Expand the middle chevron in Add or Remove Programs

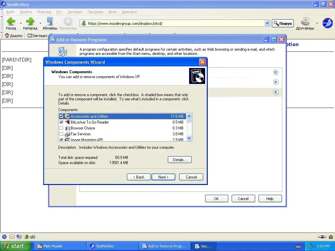tap(275, 82)
